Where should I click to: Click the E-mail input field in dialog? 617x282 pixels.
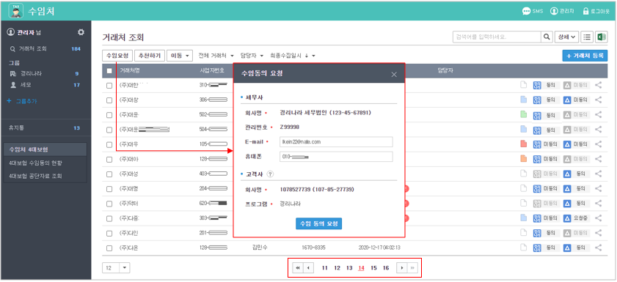pos(336,142)
